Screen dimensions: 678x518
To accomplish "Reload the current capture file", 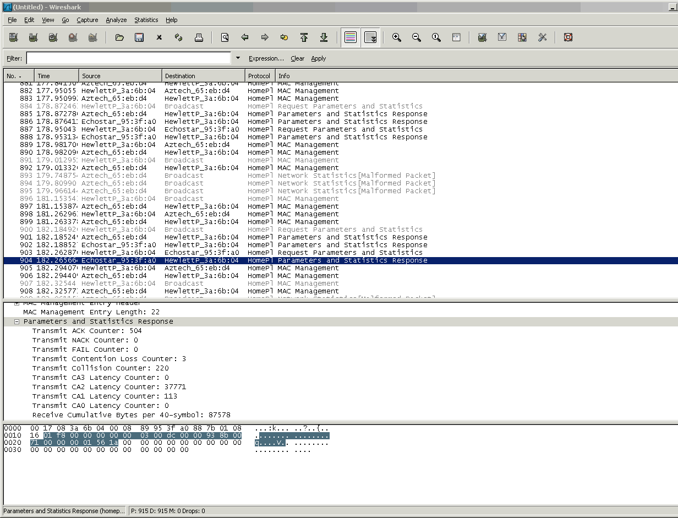I will point(179,37).
